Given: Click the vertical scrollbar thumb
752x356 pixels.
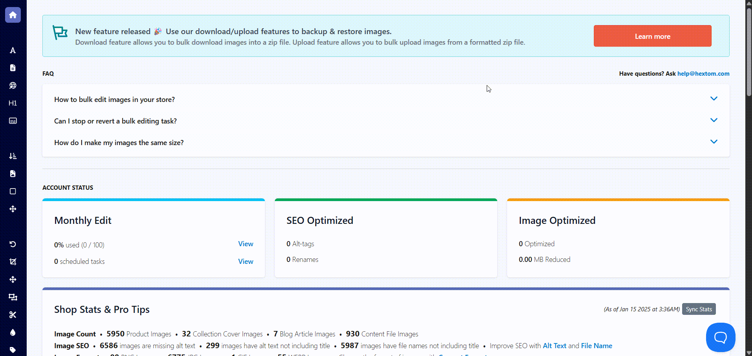Looking at the screenshot, I should [x=749, y=52].
